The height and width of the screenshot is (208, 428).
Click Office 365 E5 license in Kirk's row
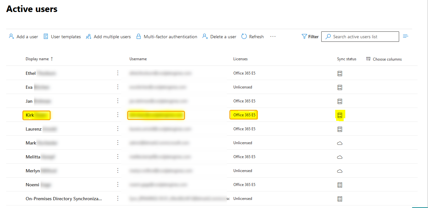[244, 115]
